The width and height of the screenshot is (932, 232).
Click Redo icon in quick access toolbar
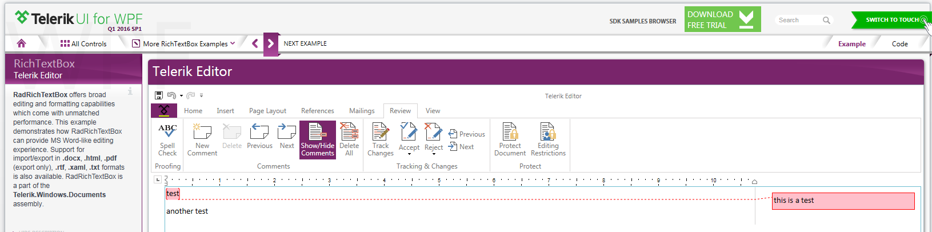point(191,95)
